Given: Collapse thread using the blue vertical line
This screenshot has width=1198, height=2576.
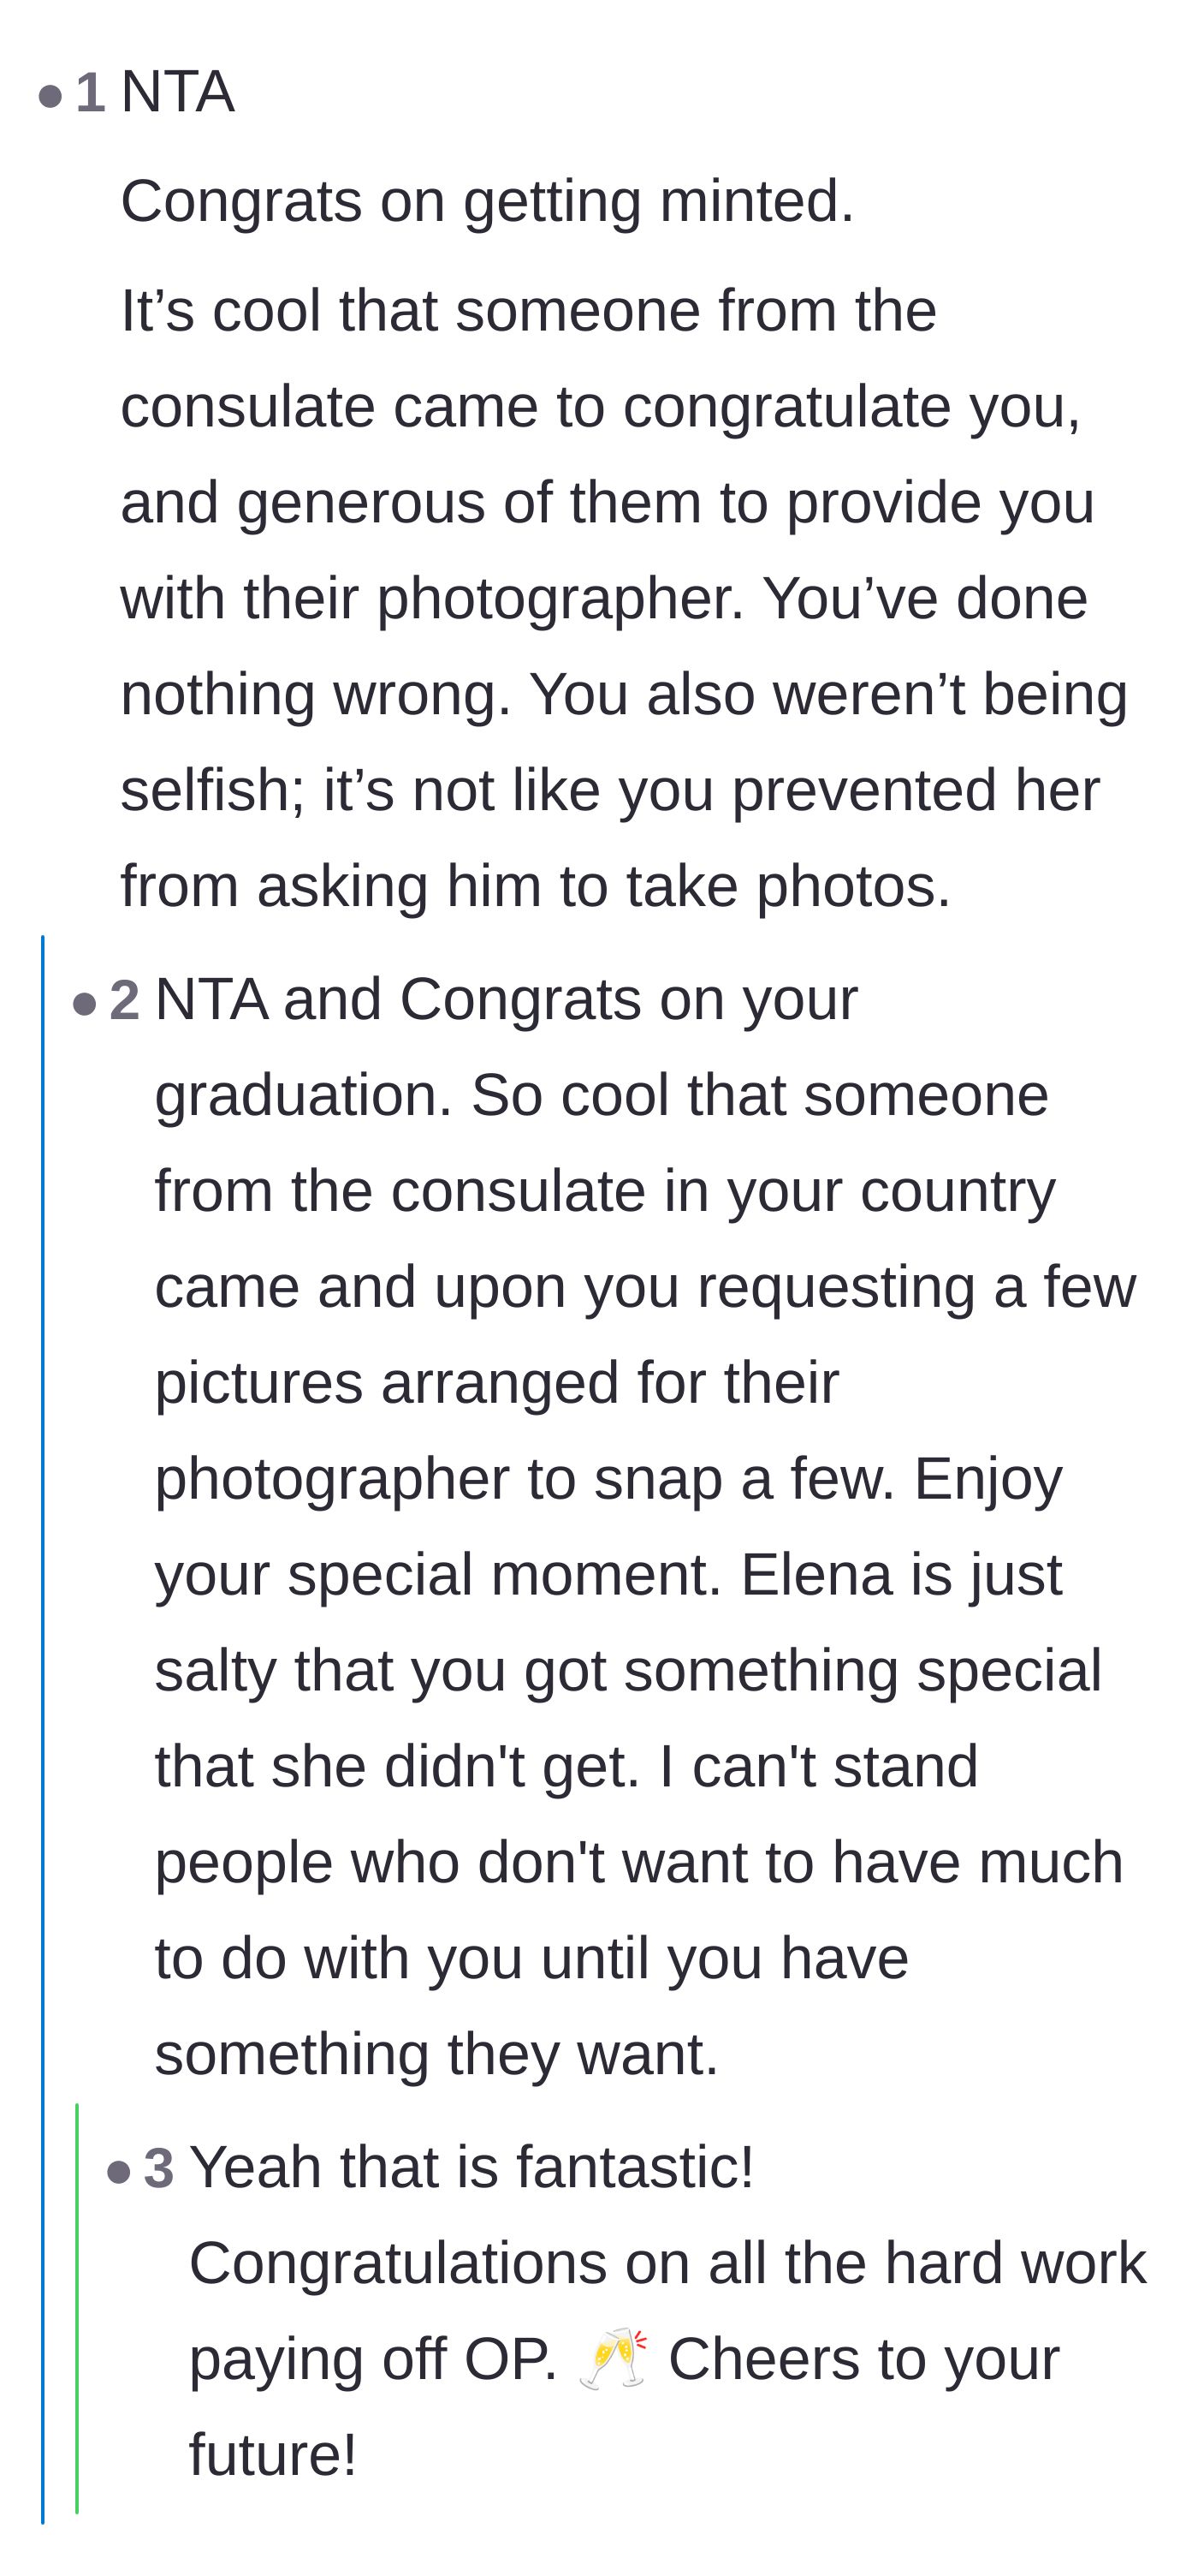Looking at the screenshot, I should click(42, 1730).
